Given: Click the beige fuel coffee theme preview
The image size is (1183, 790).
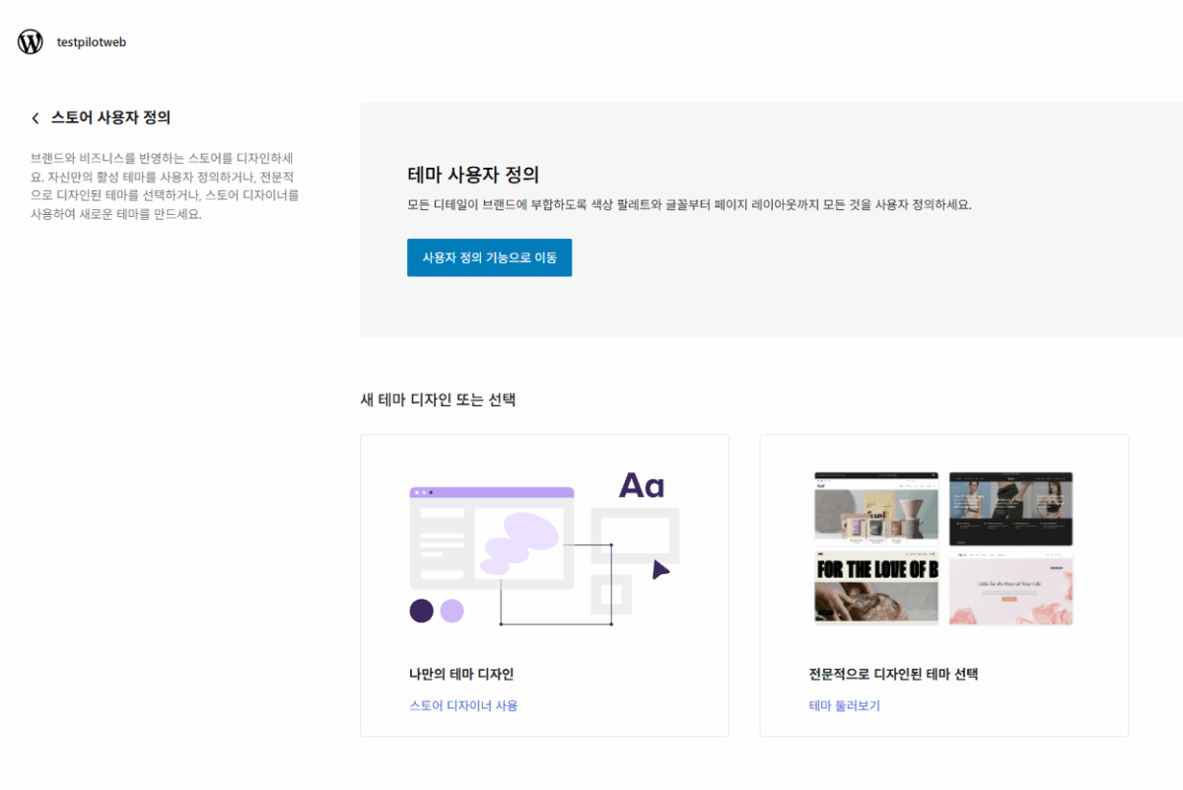Looking at the screenshot, I should coord(876,507).
